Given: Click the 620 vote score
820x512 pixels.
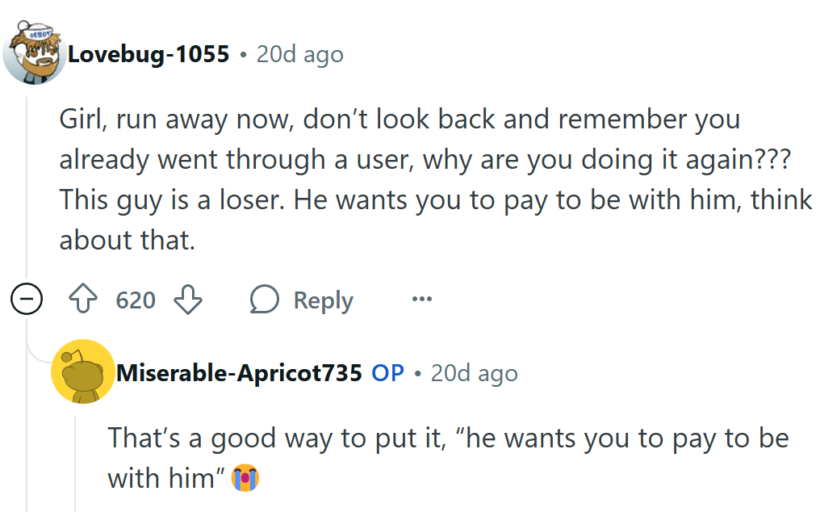Looking at the screenshot, I should [x=136, y=300].
